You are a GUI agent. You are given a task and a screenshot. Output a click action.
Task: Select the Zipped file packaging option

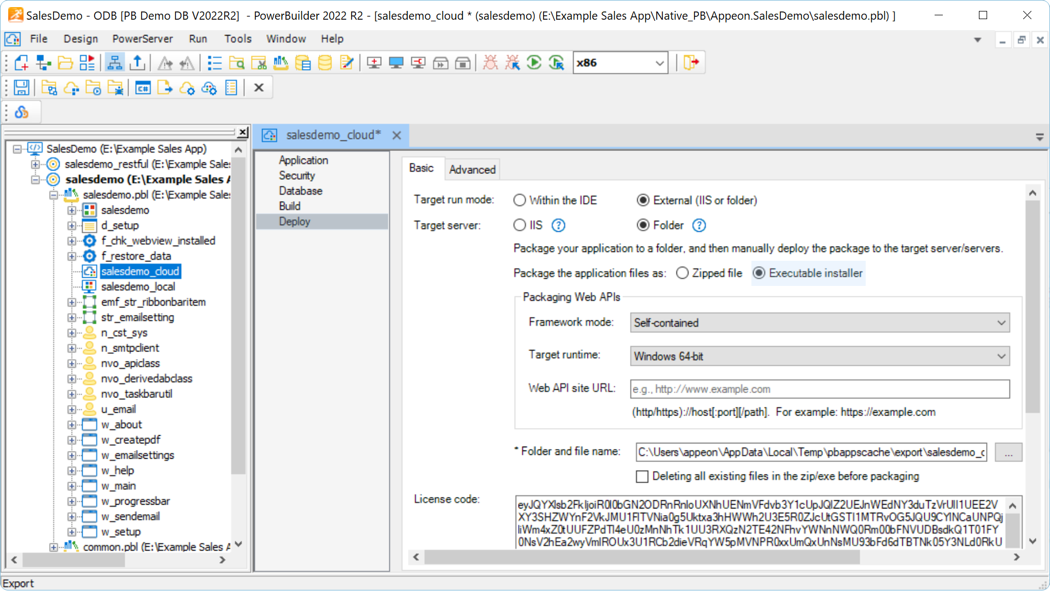[x=682, y=273]
